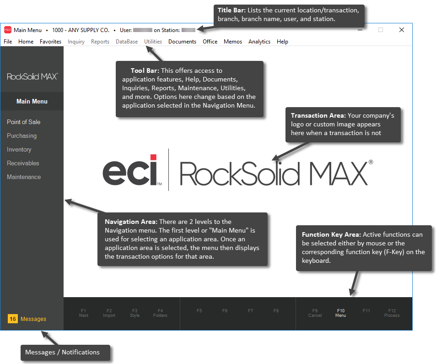Viewport: 436px width, 364px height.
Task: Click the F3 Style function key
Action: 135,313
